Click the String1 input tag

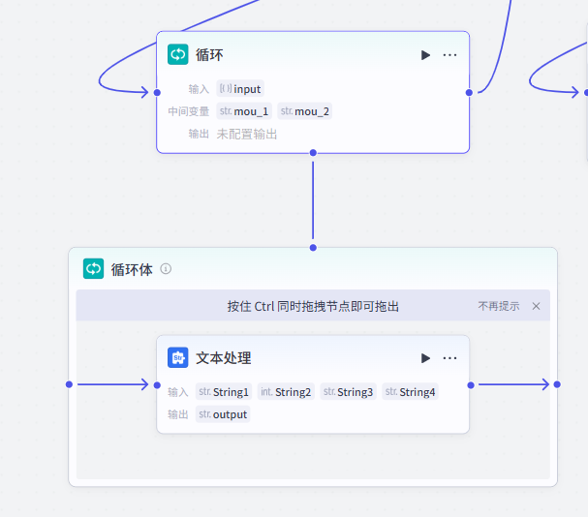224,392
